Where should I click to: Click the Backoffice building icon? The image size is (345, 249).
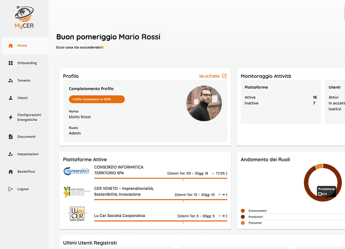coord(11,171)
